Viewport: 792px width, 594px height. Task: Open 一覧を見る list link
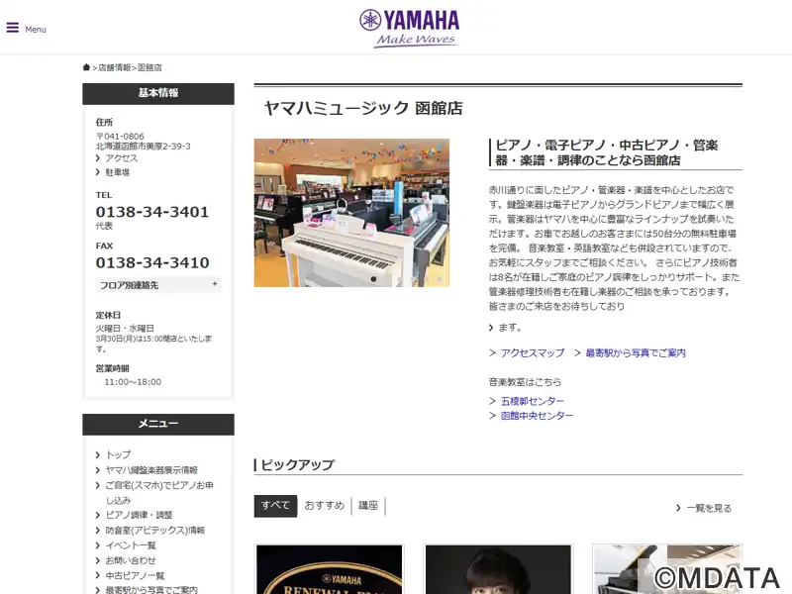click(709, 508)
